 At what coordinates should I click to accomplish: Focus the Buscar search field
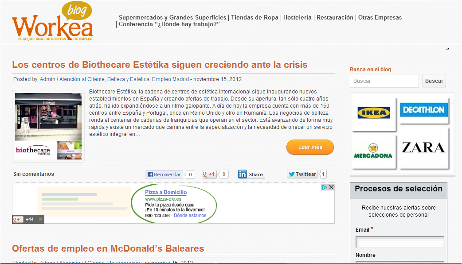[x=384, y=81]
